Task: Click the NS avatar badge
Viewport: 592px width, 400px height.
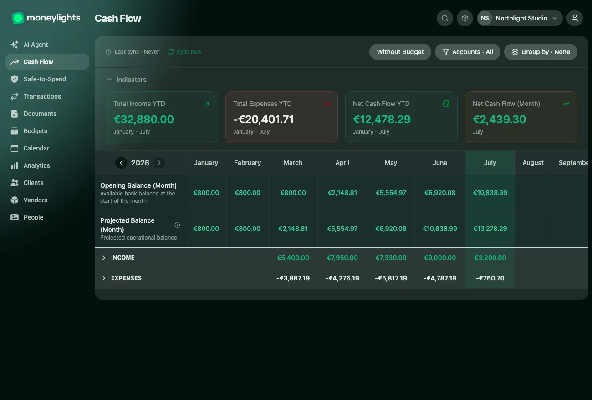Action: point(485,18)
